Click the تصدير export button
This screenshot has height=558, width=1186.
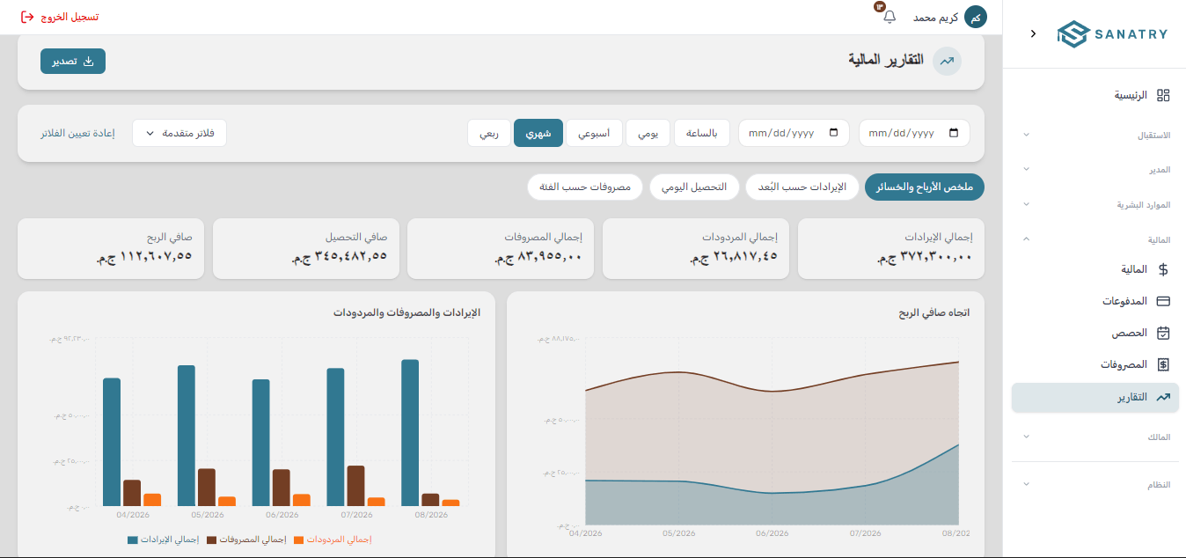point(73,61)
